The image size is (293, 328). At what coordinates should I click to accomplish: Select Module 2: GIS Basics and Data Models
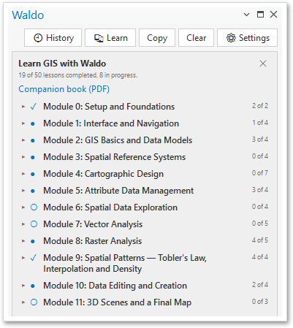(118, 140)
